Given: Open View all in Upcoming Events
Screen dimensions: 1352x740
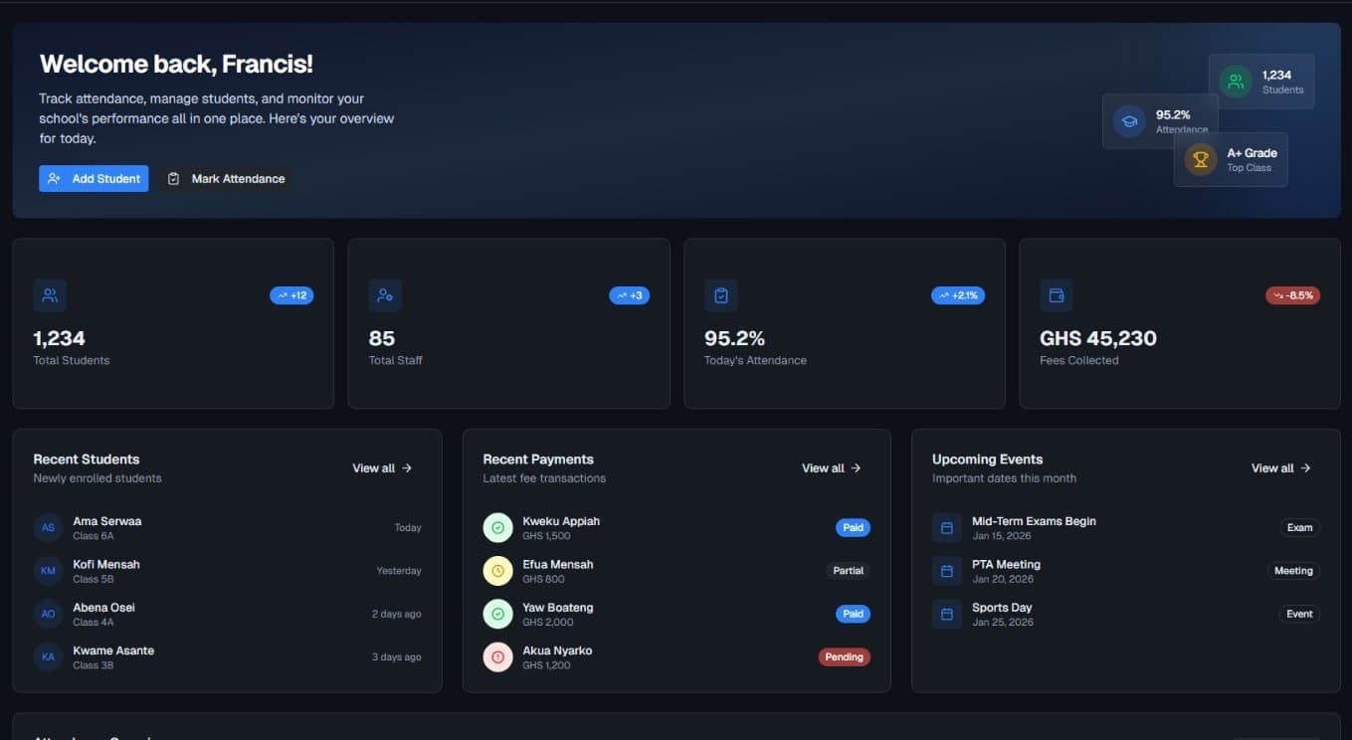Looking at the screenshot, I should tap(1280, 467).
